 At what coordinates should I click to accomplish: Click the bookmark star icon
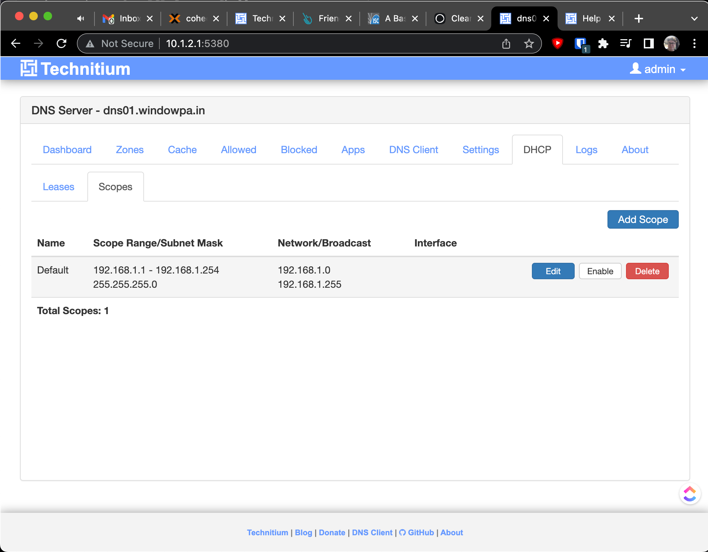pos(529,44)
